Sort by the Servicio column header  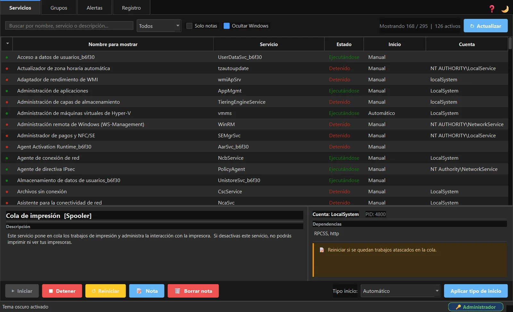[x=269, y=44]
